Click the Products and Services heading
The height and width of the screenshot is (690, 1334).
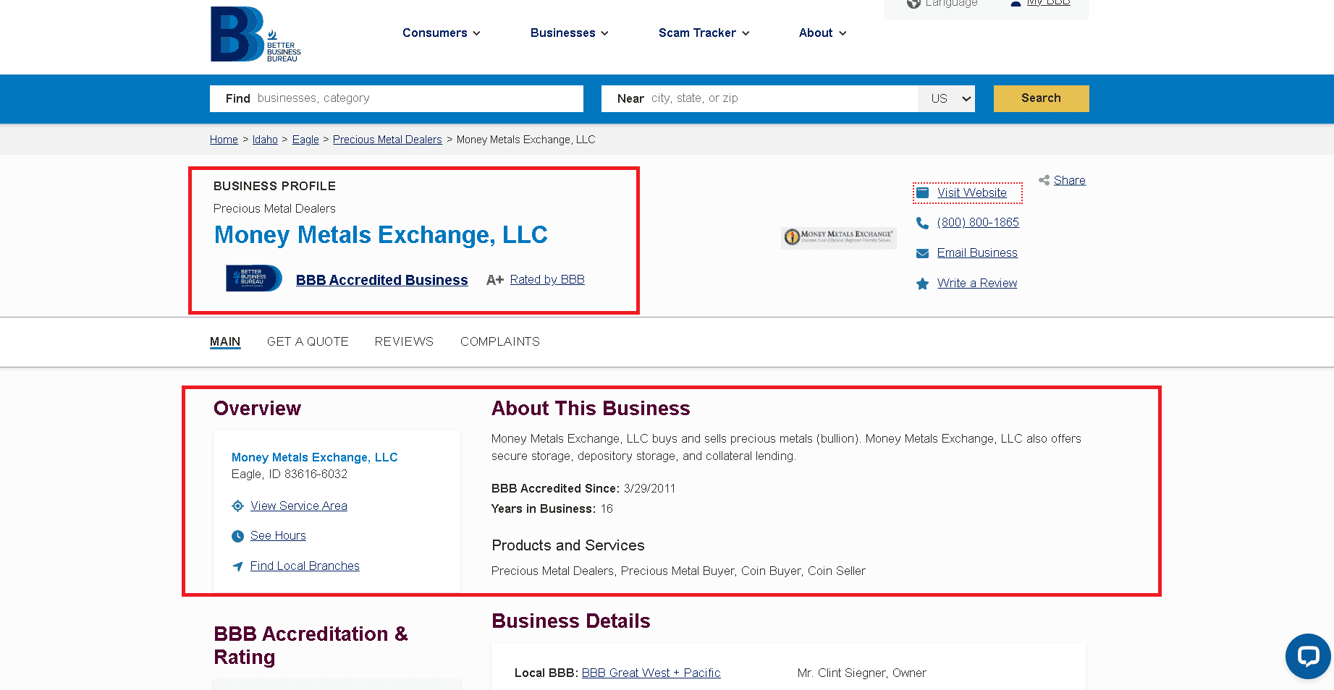click(568, 545)
